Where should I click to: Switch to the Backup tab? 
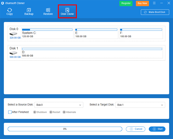coord(29,11)
